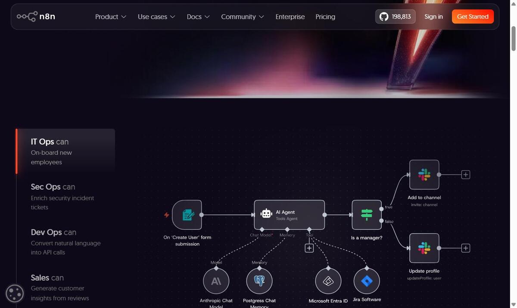Click 'On Create User form submission' label
This screenshot has height=308, width=517.
[187, 240]
